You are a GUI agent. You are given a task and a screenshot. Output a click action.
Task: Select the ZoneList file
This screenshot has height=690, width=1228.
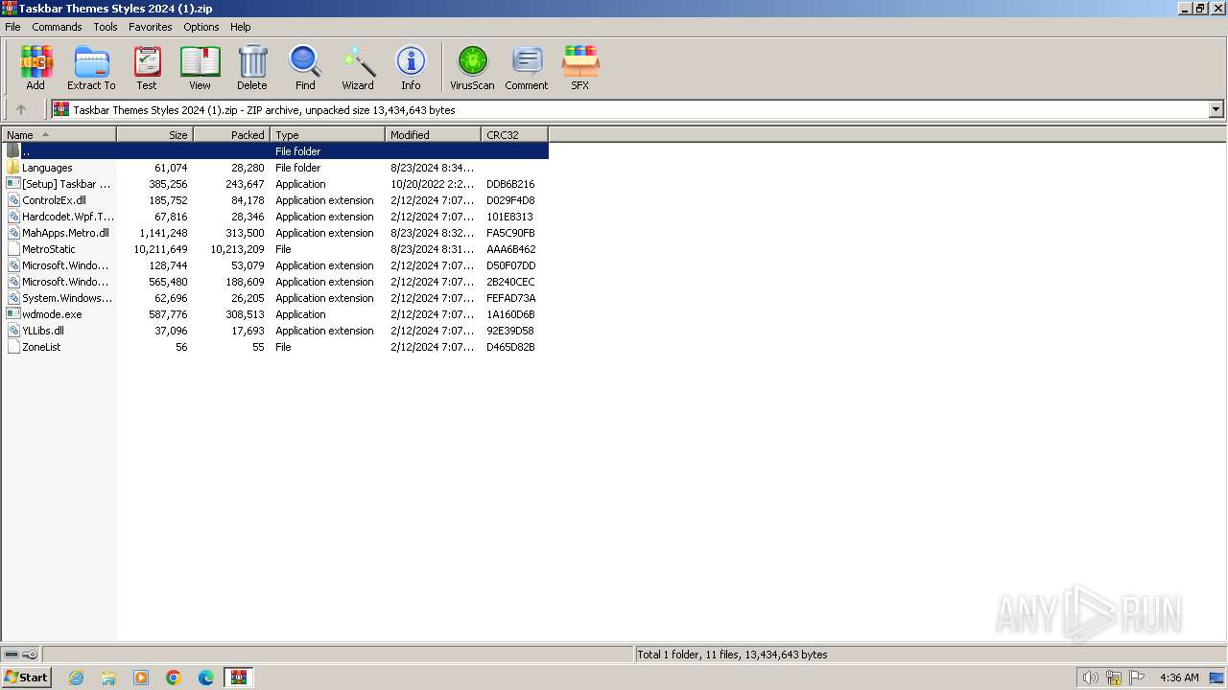pyautogui.click(x=275, y=347)
